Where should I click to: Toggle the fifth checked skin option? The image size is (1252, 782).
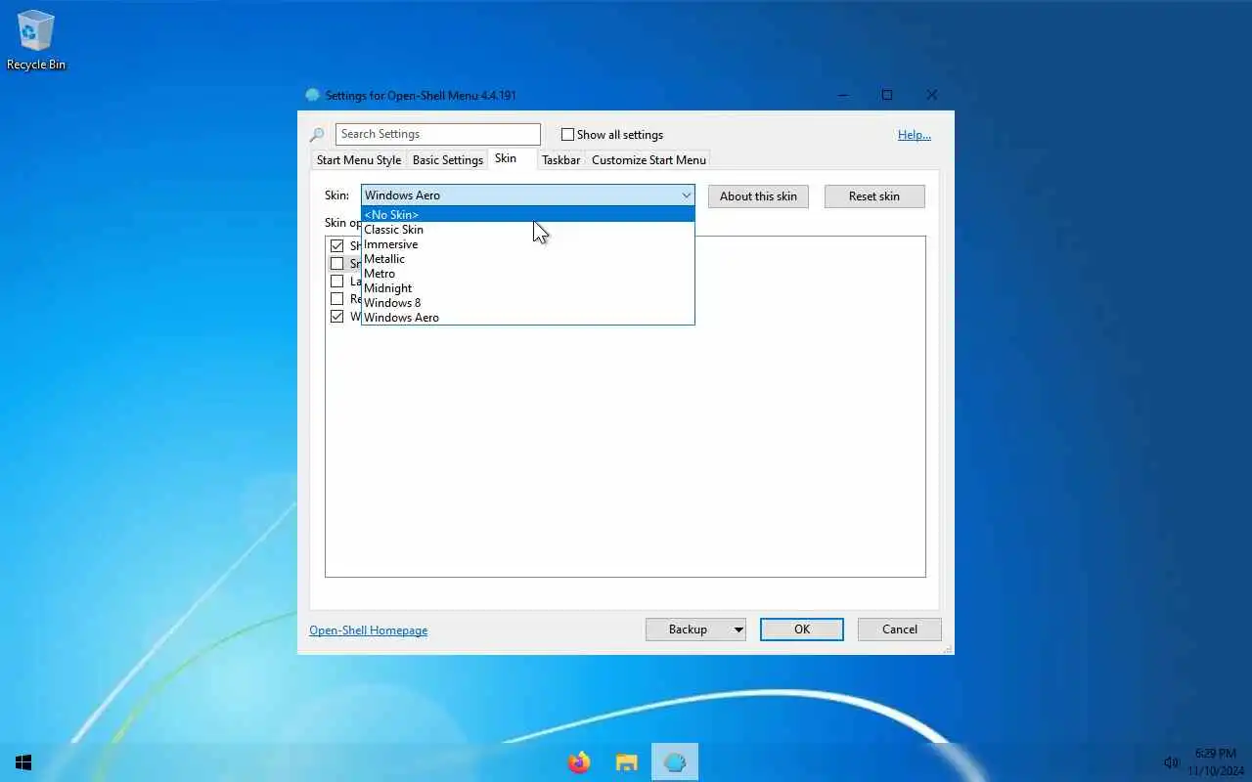[x=337, y=316]
